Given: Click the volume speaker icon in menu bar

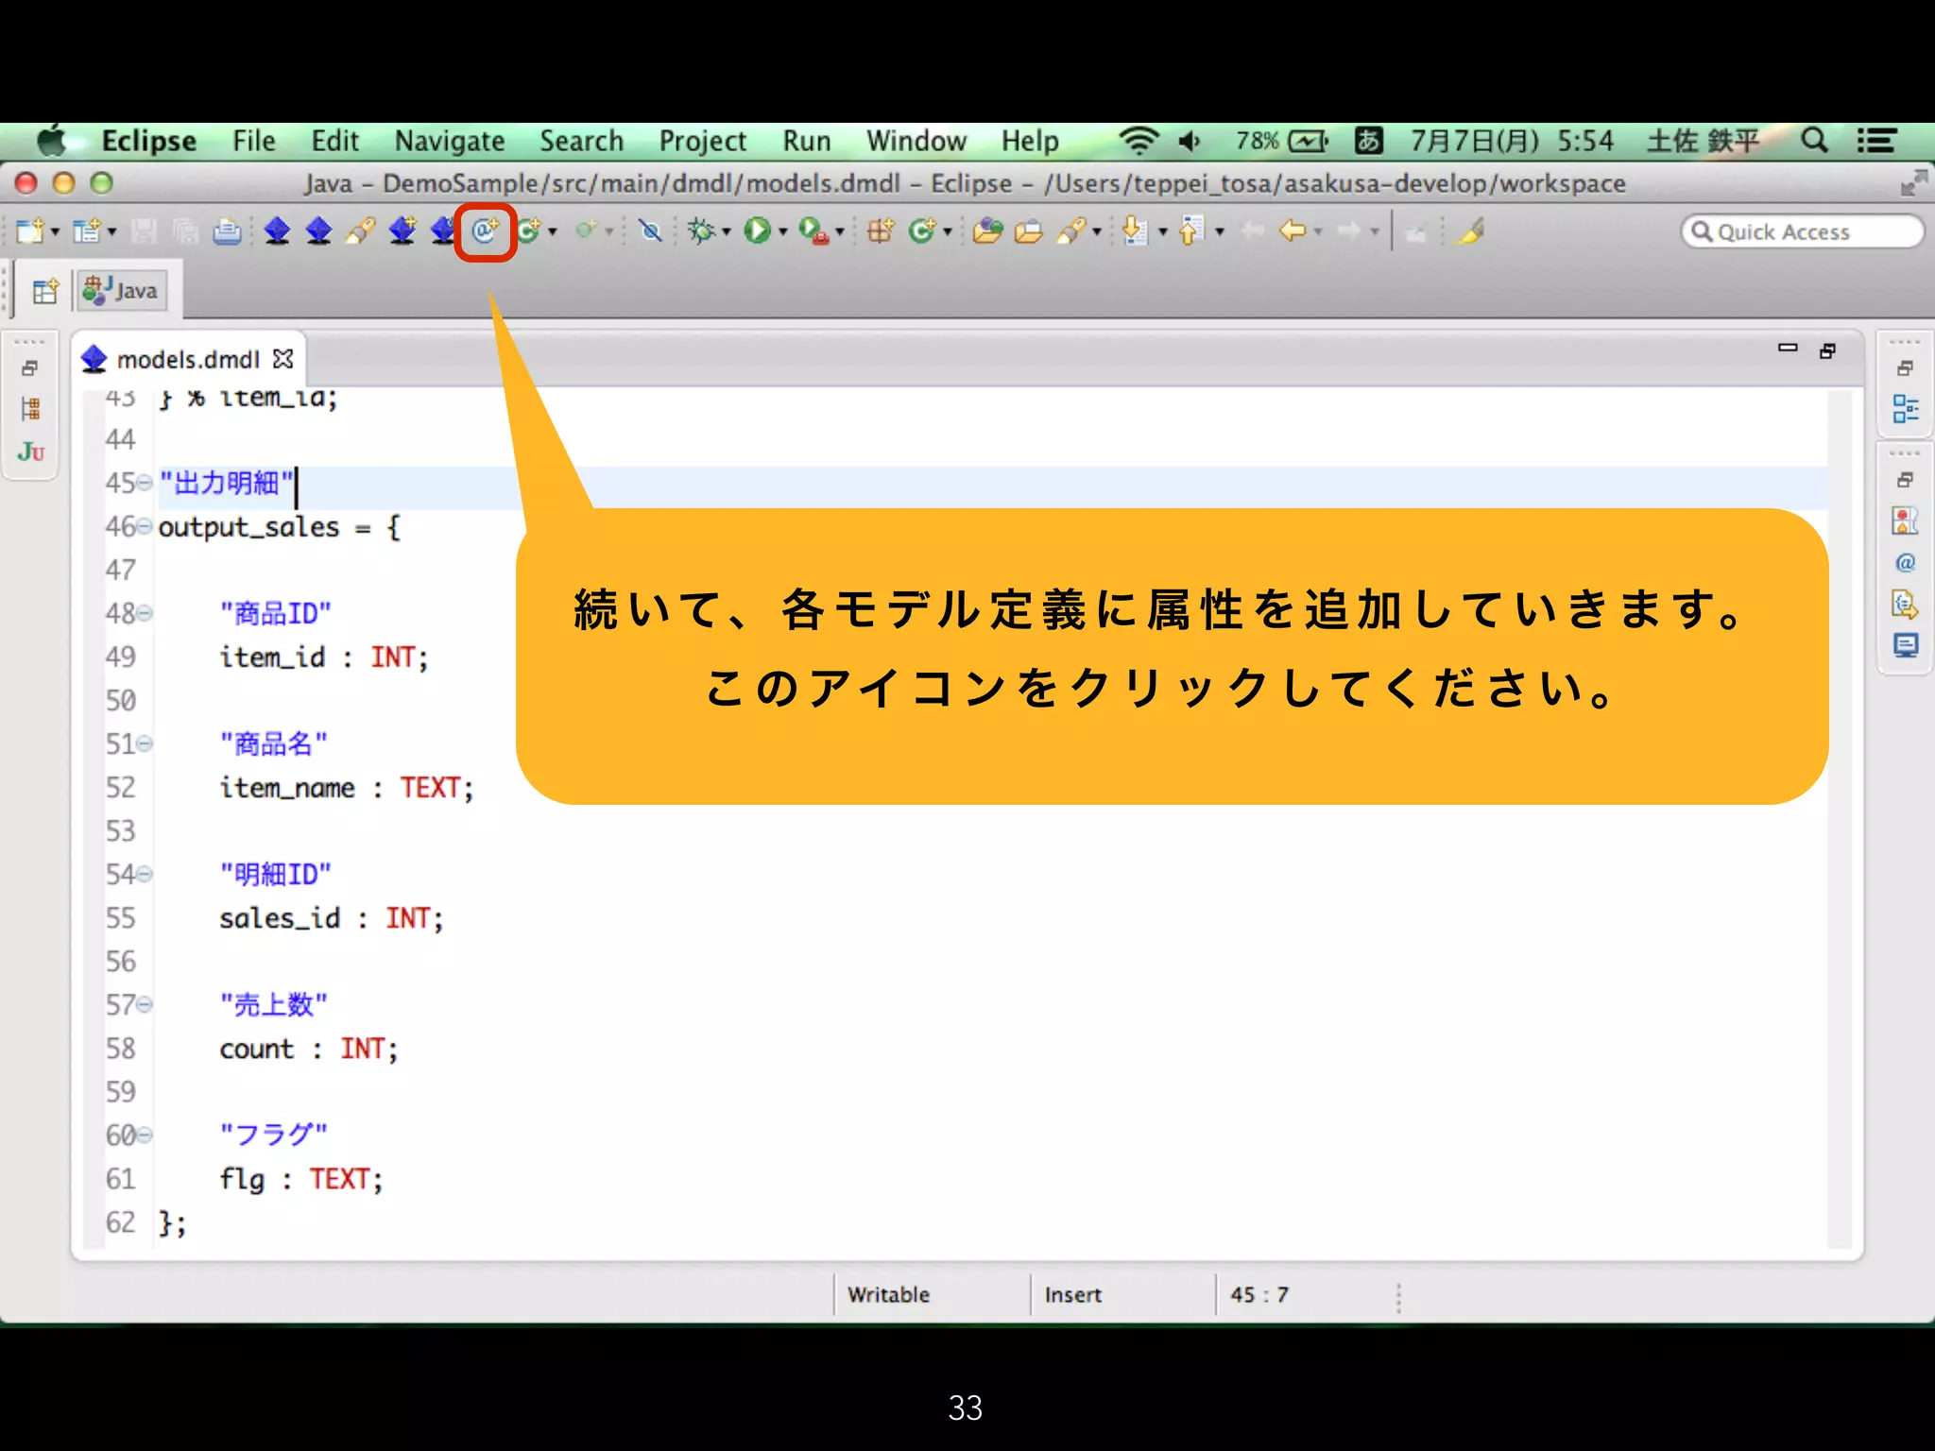Looking at the screenshot, I should (x=1190, y=141).
